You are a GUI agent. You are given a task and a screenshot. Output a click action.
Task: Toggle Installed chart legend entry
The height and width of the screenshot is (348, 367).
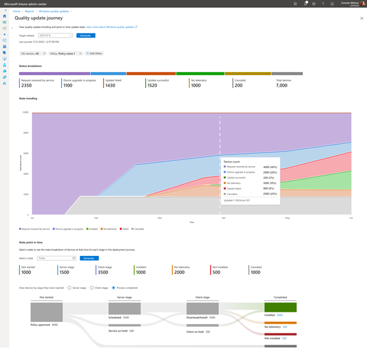[92, 229]
